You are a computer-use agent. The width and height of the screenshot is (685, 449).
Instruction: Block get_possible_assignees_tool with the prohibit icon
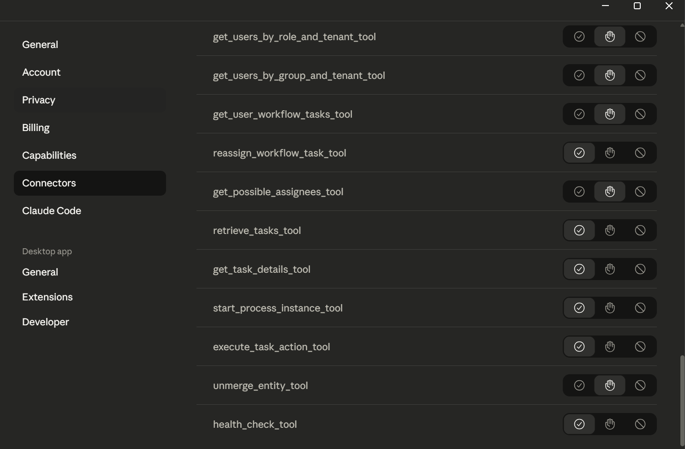[x=640, y=192]
